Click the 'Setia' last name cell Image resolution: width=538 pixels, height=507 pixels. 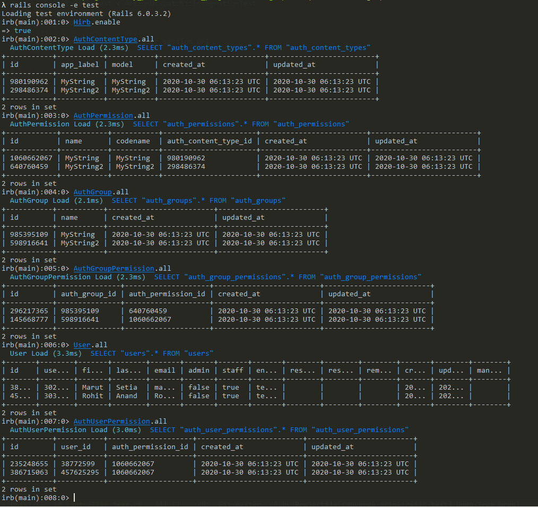(127, 388)
